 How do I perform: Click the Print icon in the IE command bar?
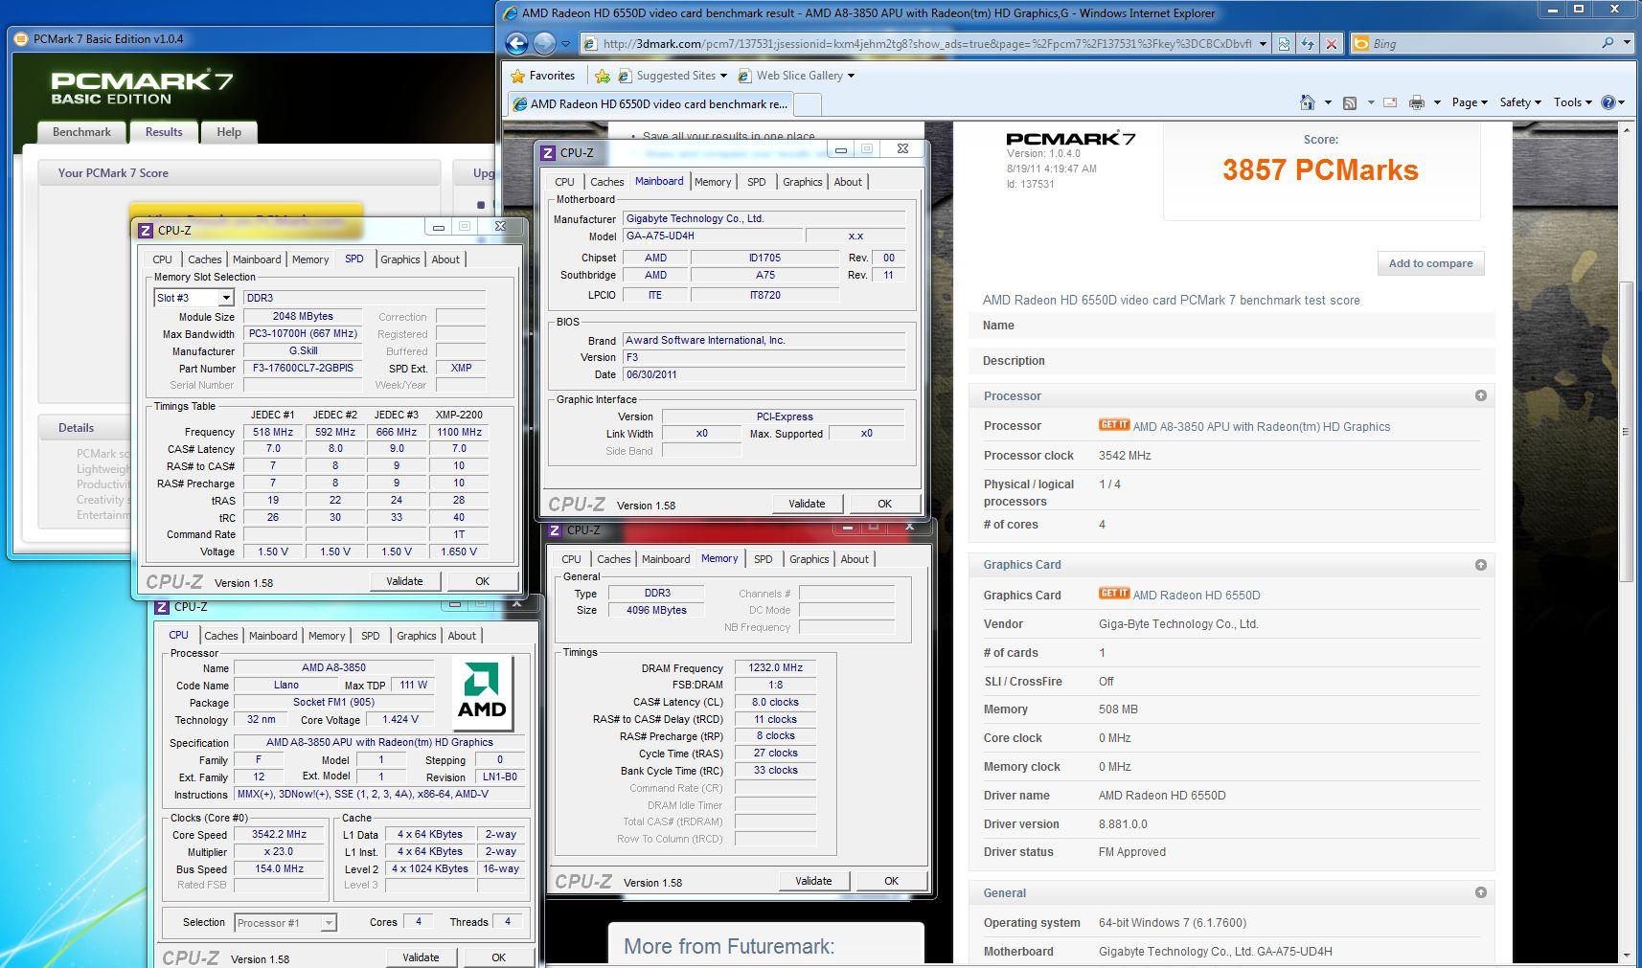1417,102
